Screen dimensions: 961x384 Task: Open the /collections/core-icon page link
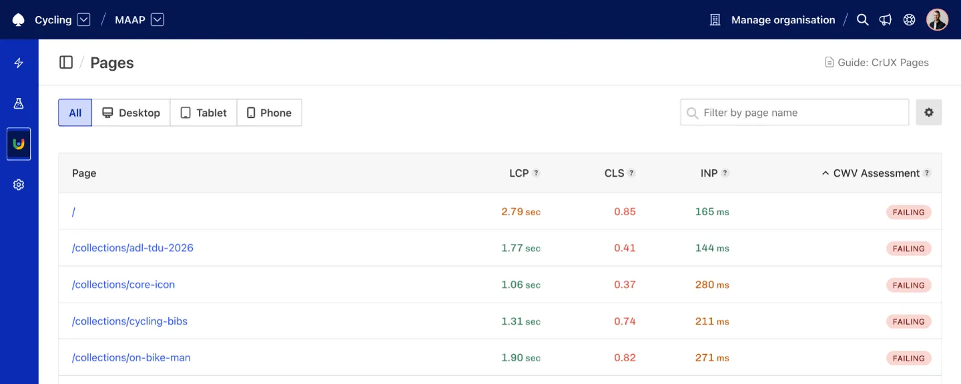123,284
